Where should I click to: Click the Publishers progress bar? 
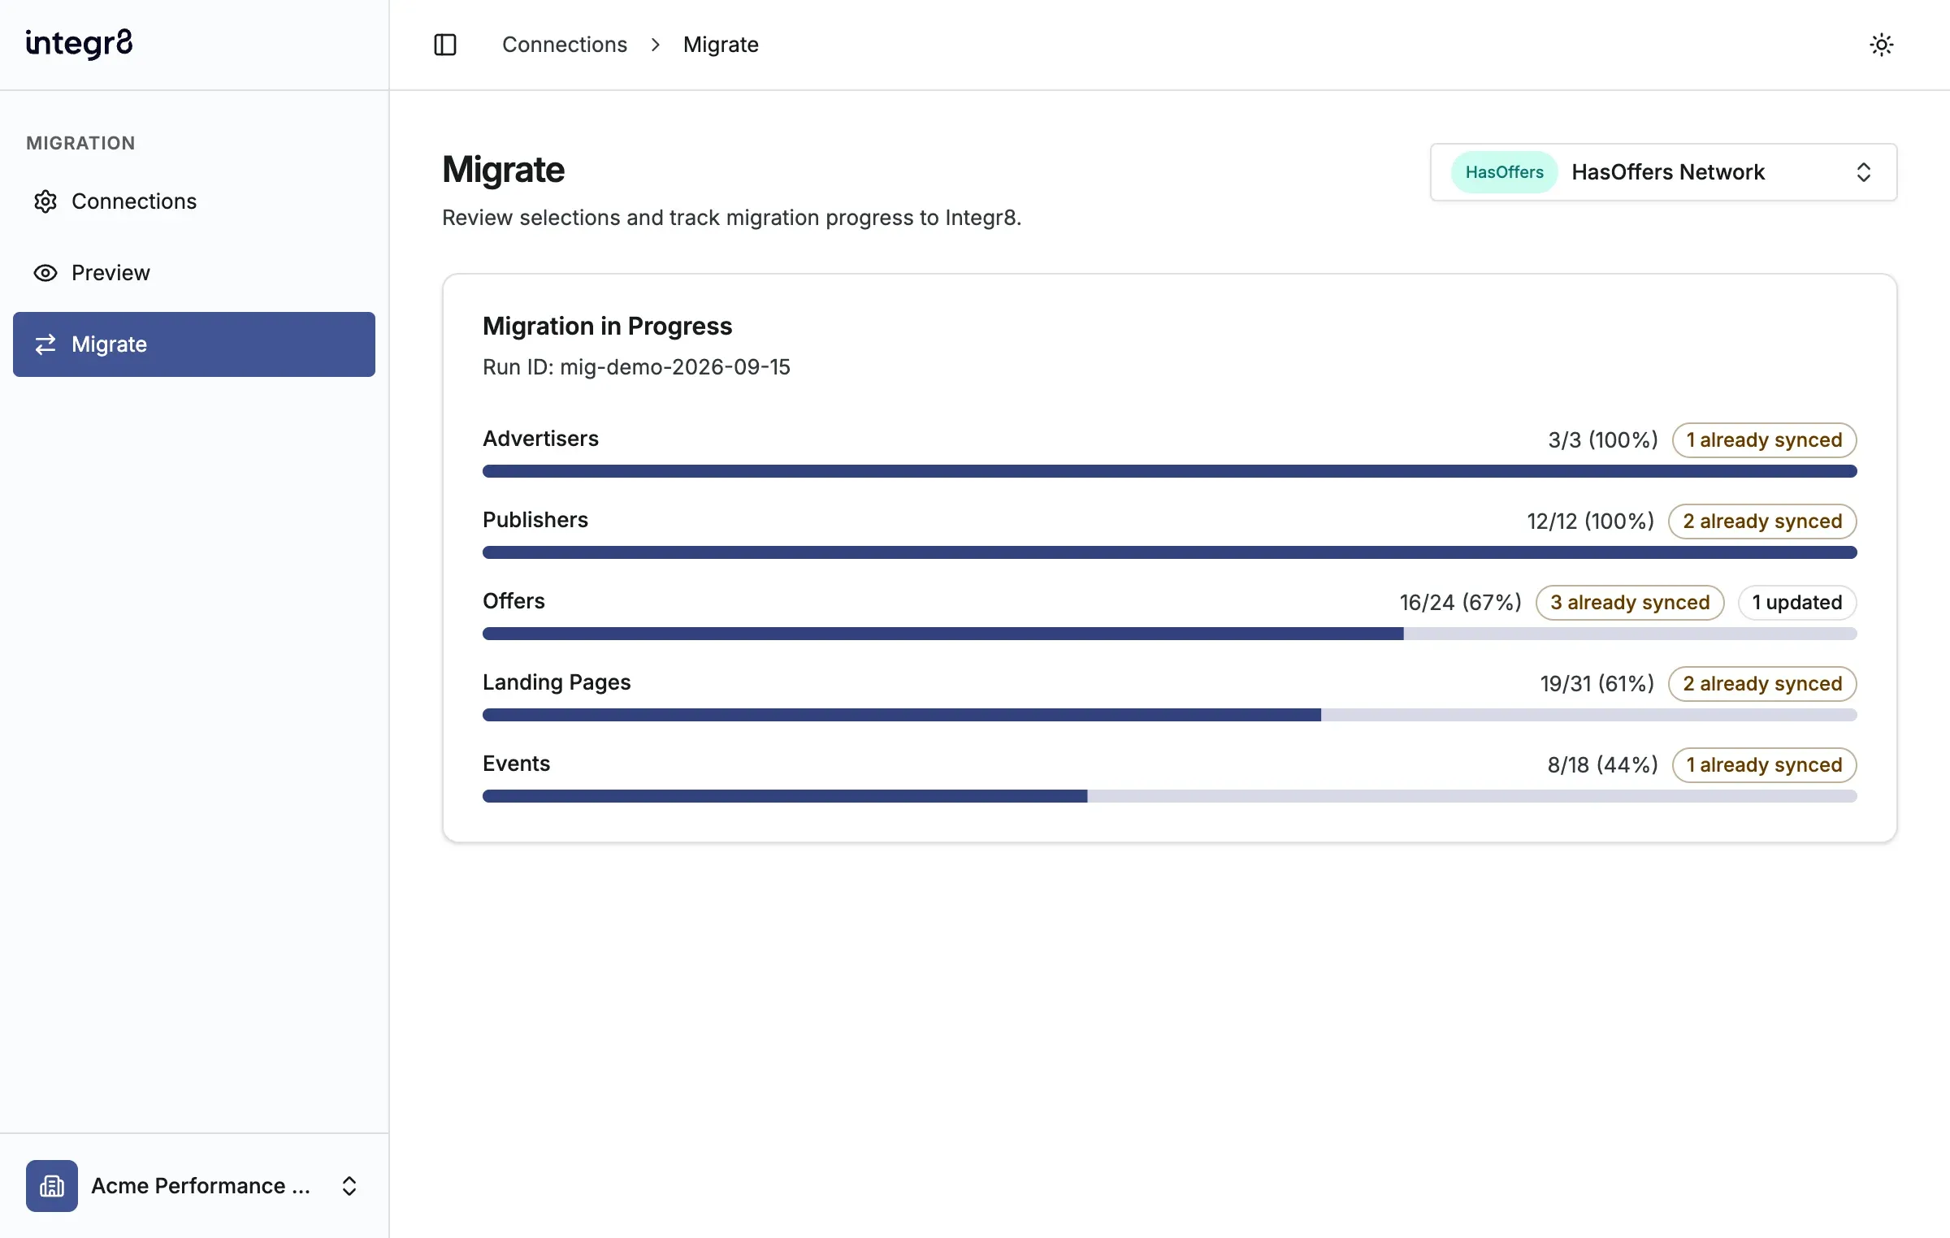tap(1170, 552)
